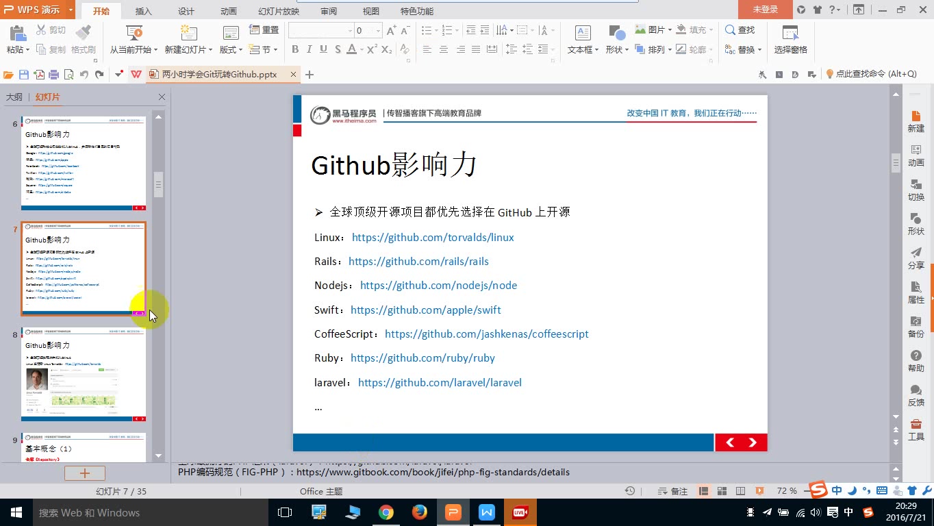Open the Backup (备份) sidebar icon

[916, 327]
